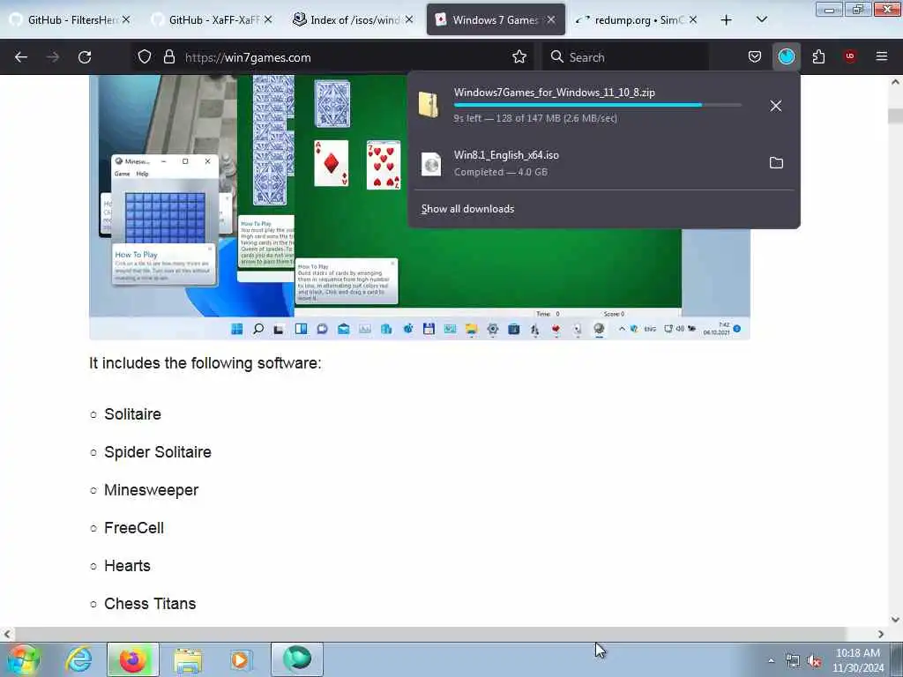The image size is (903, 677).
Task: Click the toolbar Search box
Action: pos(625,57)
